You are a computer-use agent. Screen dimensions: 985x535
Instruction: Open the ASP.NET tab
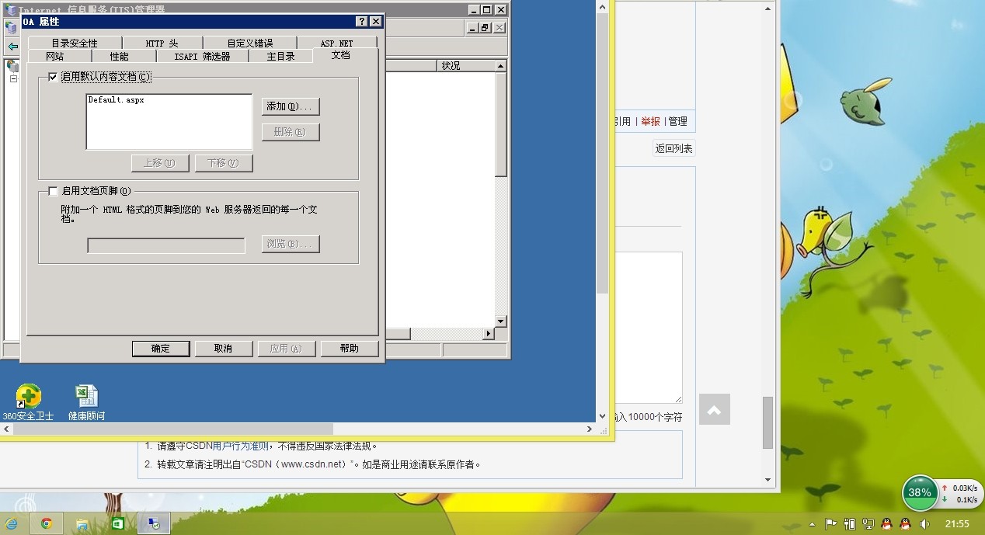pyautogui.click(x=336, y=43)
